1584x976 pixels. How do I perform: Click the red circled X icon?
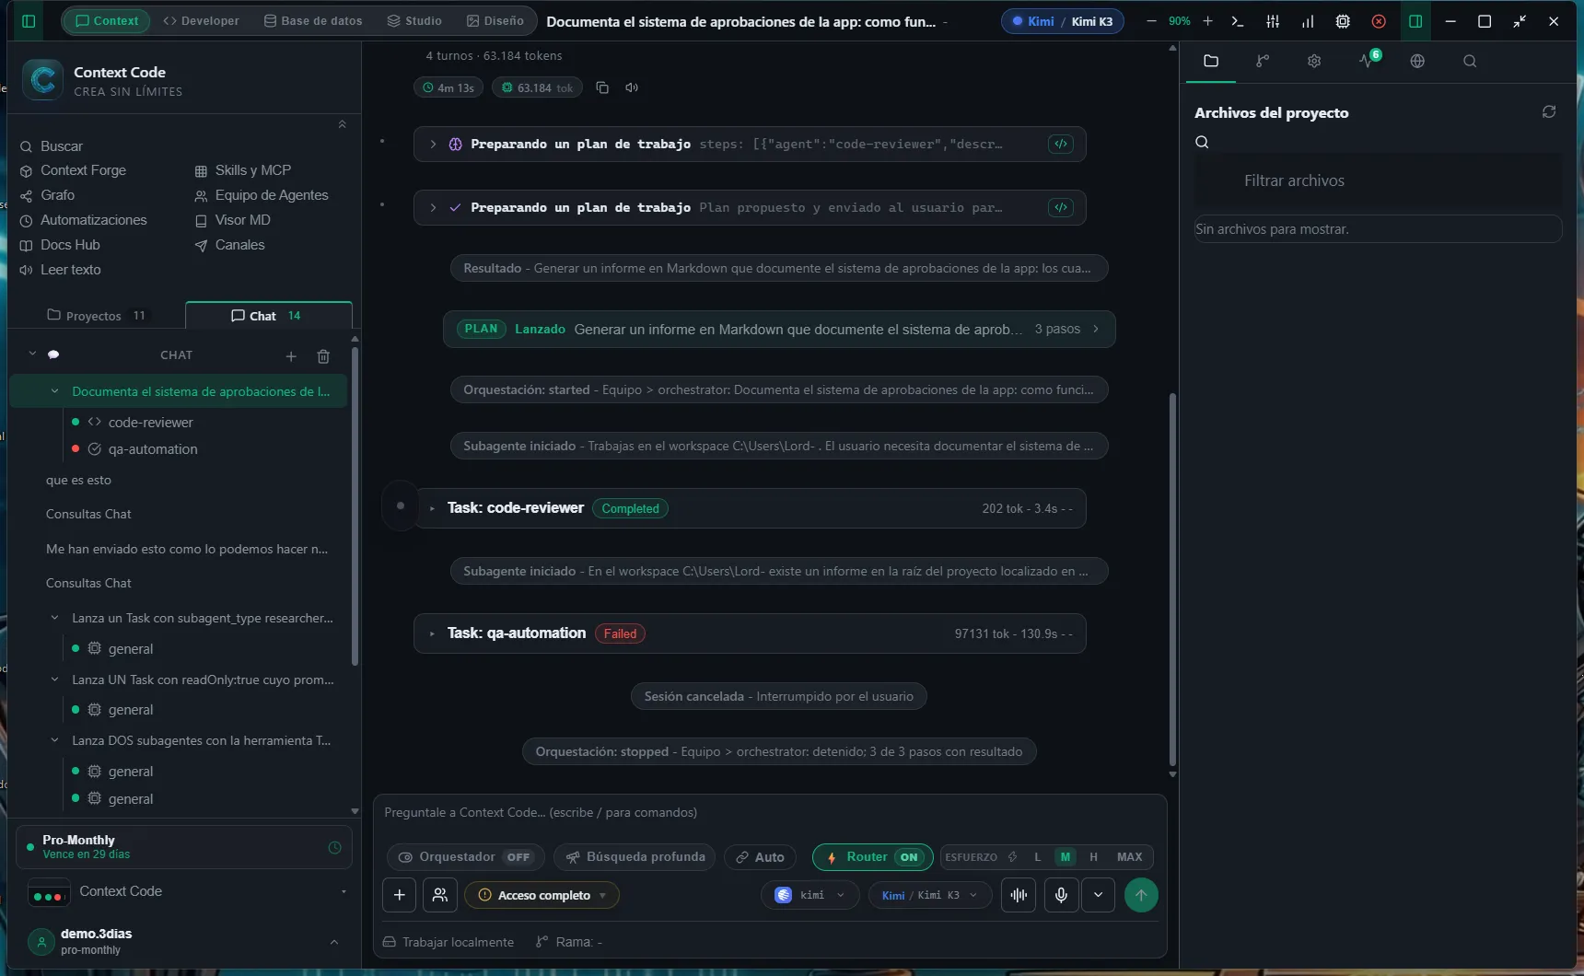coord(1379,21)
